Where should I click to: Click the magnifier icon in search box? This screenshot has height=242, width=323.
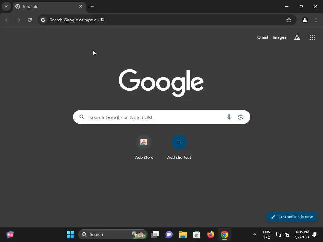[x=82, y=117]
